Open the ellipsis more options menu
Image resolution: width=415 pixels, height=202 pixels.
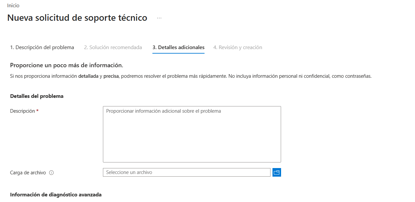159,18
